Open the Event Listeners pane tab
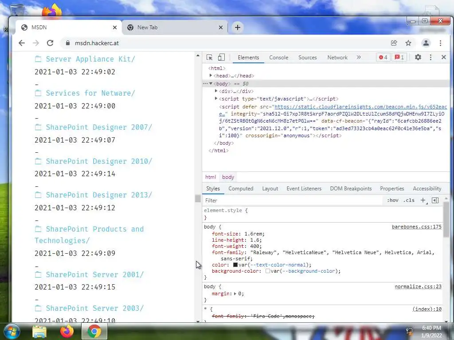This screenshot has height=340, width=454. coord(304,189)
